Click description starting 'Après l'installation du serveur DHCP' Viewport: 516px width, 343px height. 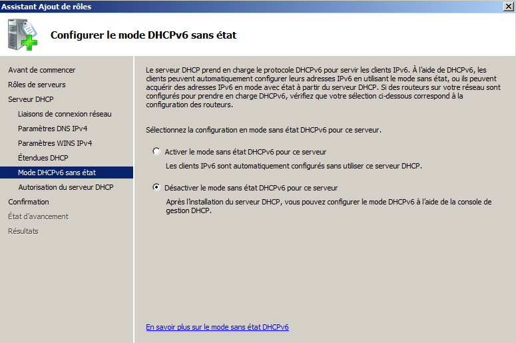tap(329, 206)
